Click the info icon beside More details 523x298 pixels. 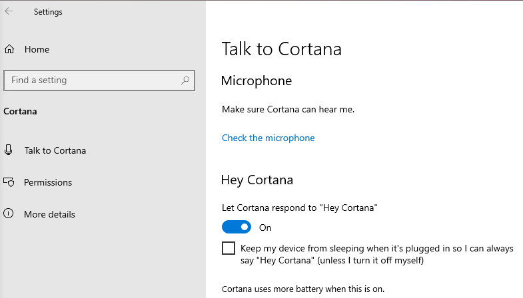(x=9, y=214)
